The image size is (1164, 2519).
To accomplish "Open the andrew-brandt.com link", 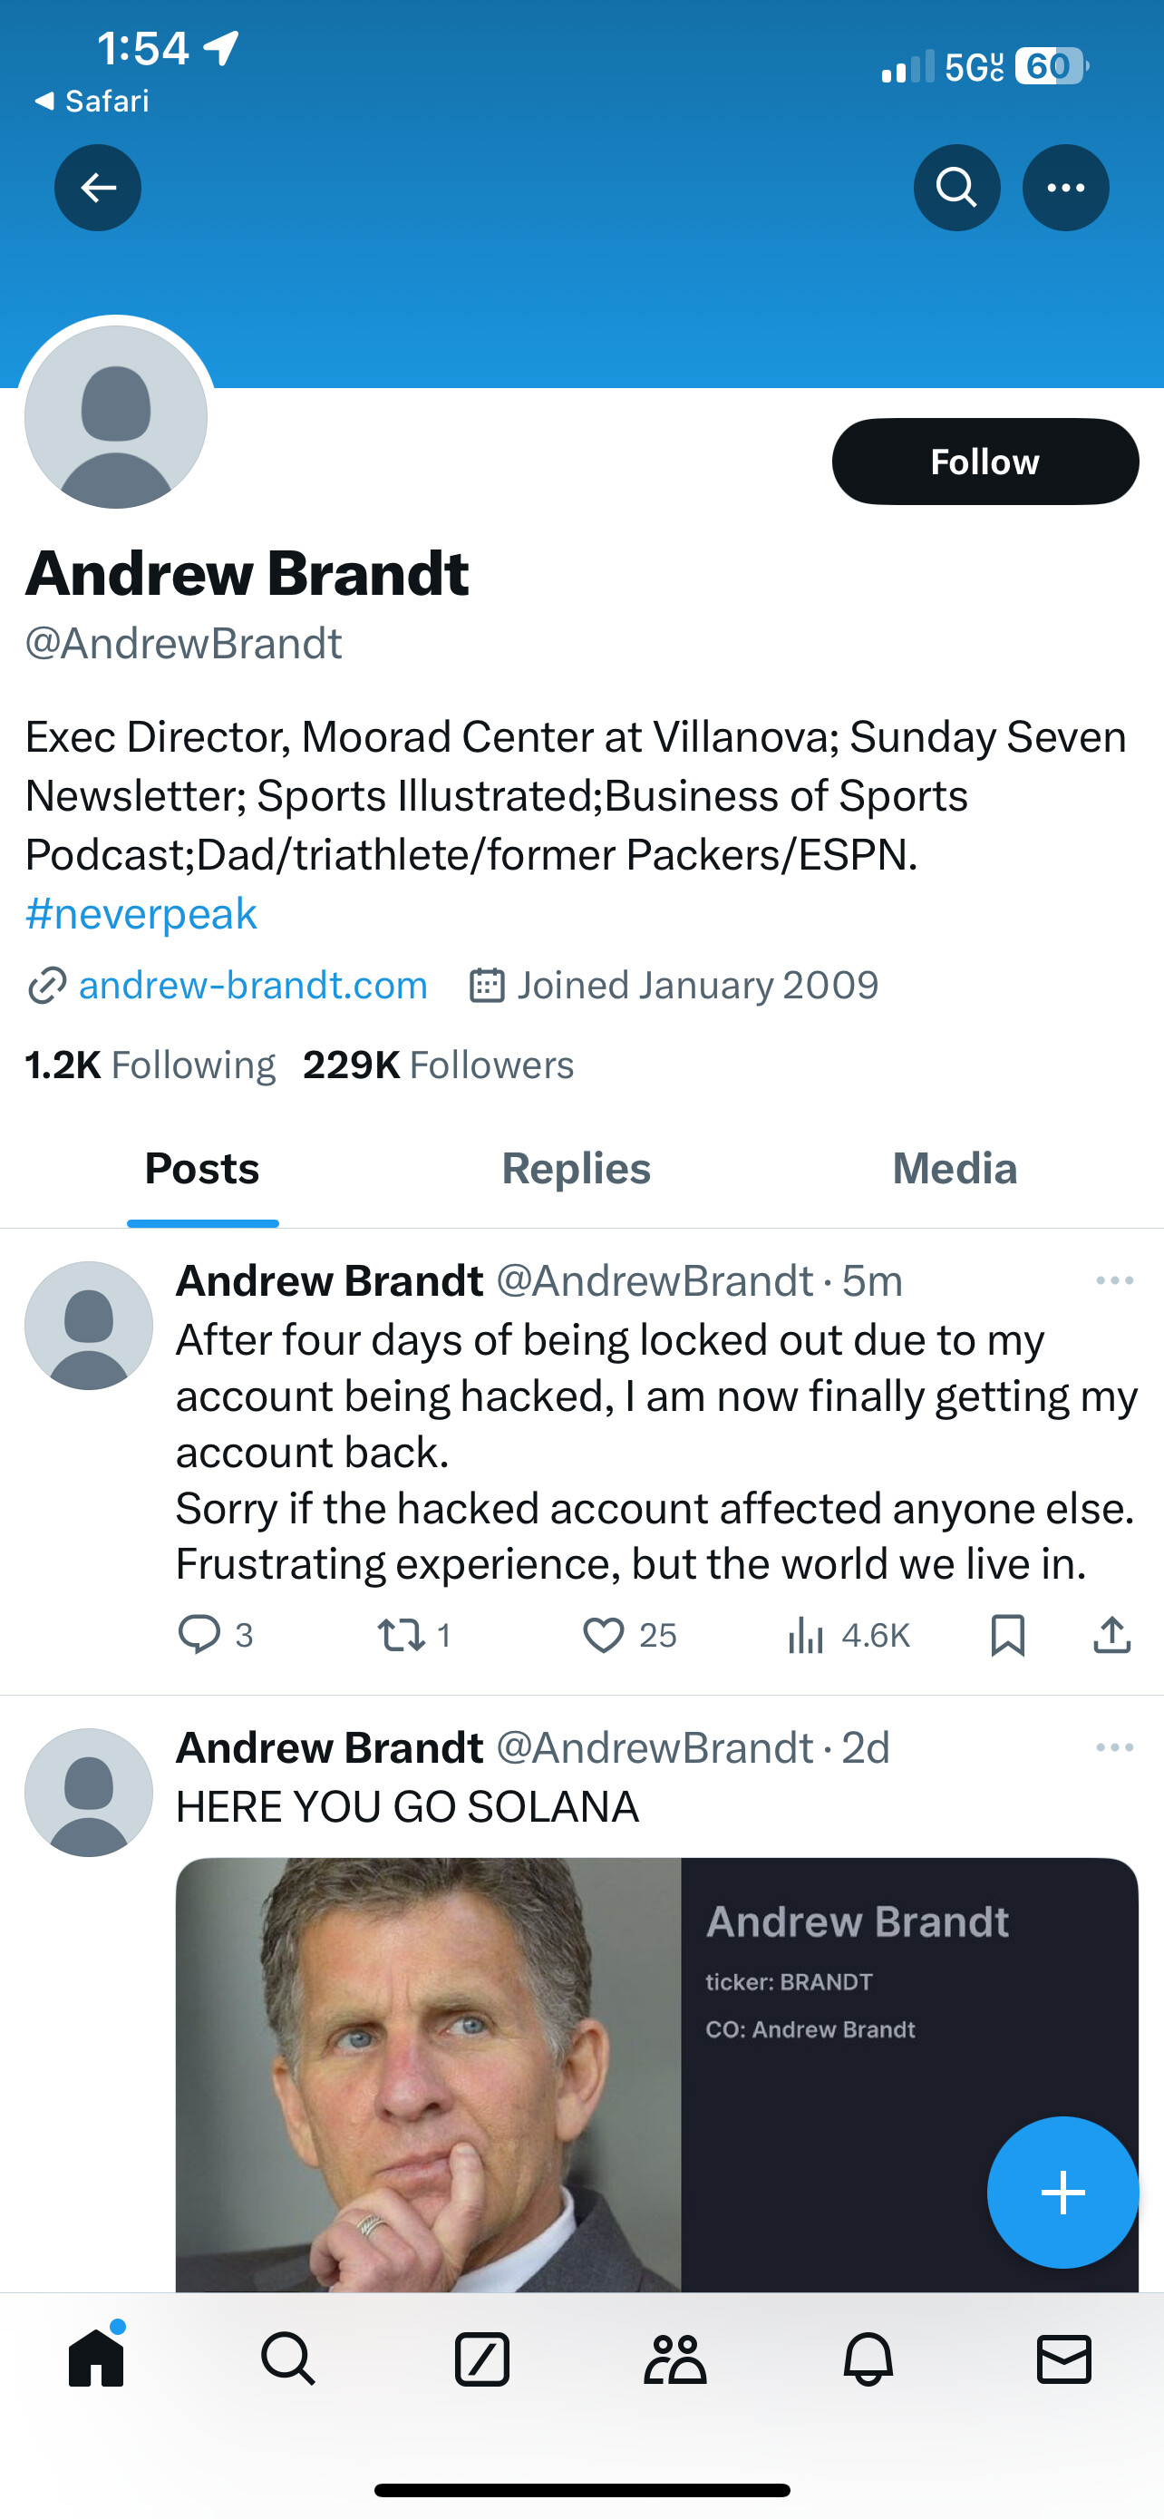I will tap(252, 985).
